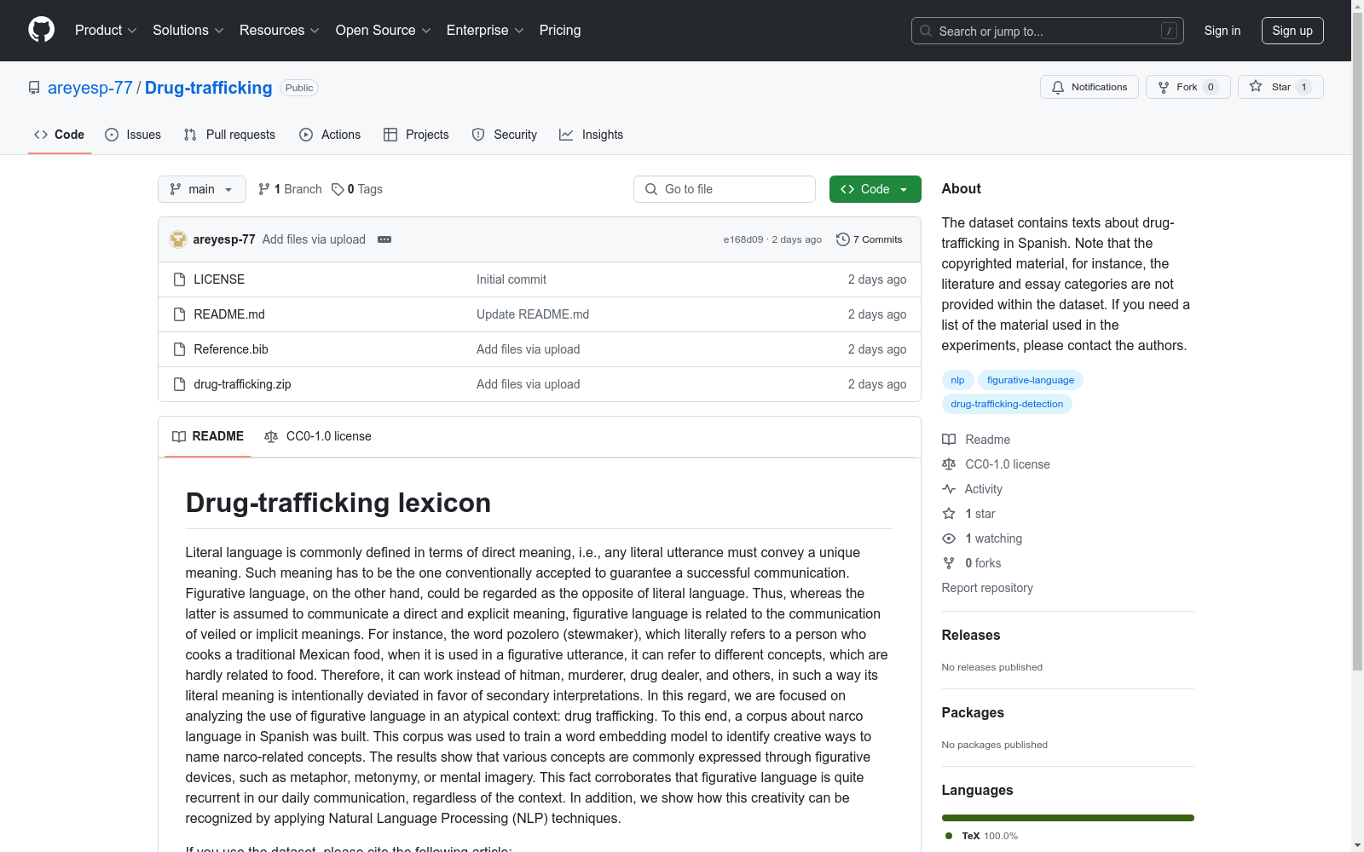Expand the Product menu
This screenshot has width=1364, height=852.
(106, 30)
